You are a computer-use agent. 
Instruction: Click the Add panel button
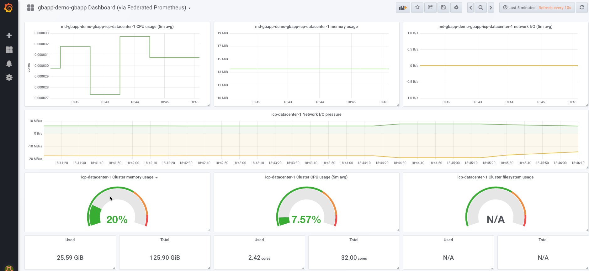click(x=403, y=8)
